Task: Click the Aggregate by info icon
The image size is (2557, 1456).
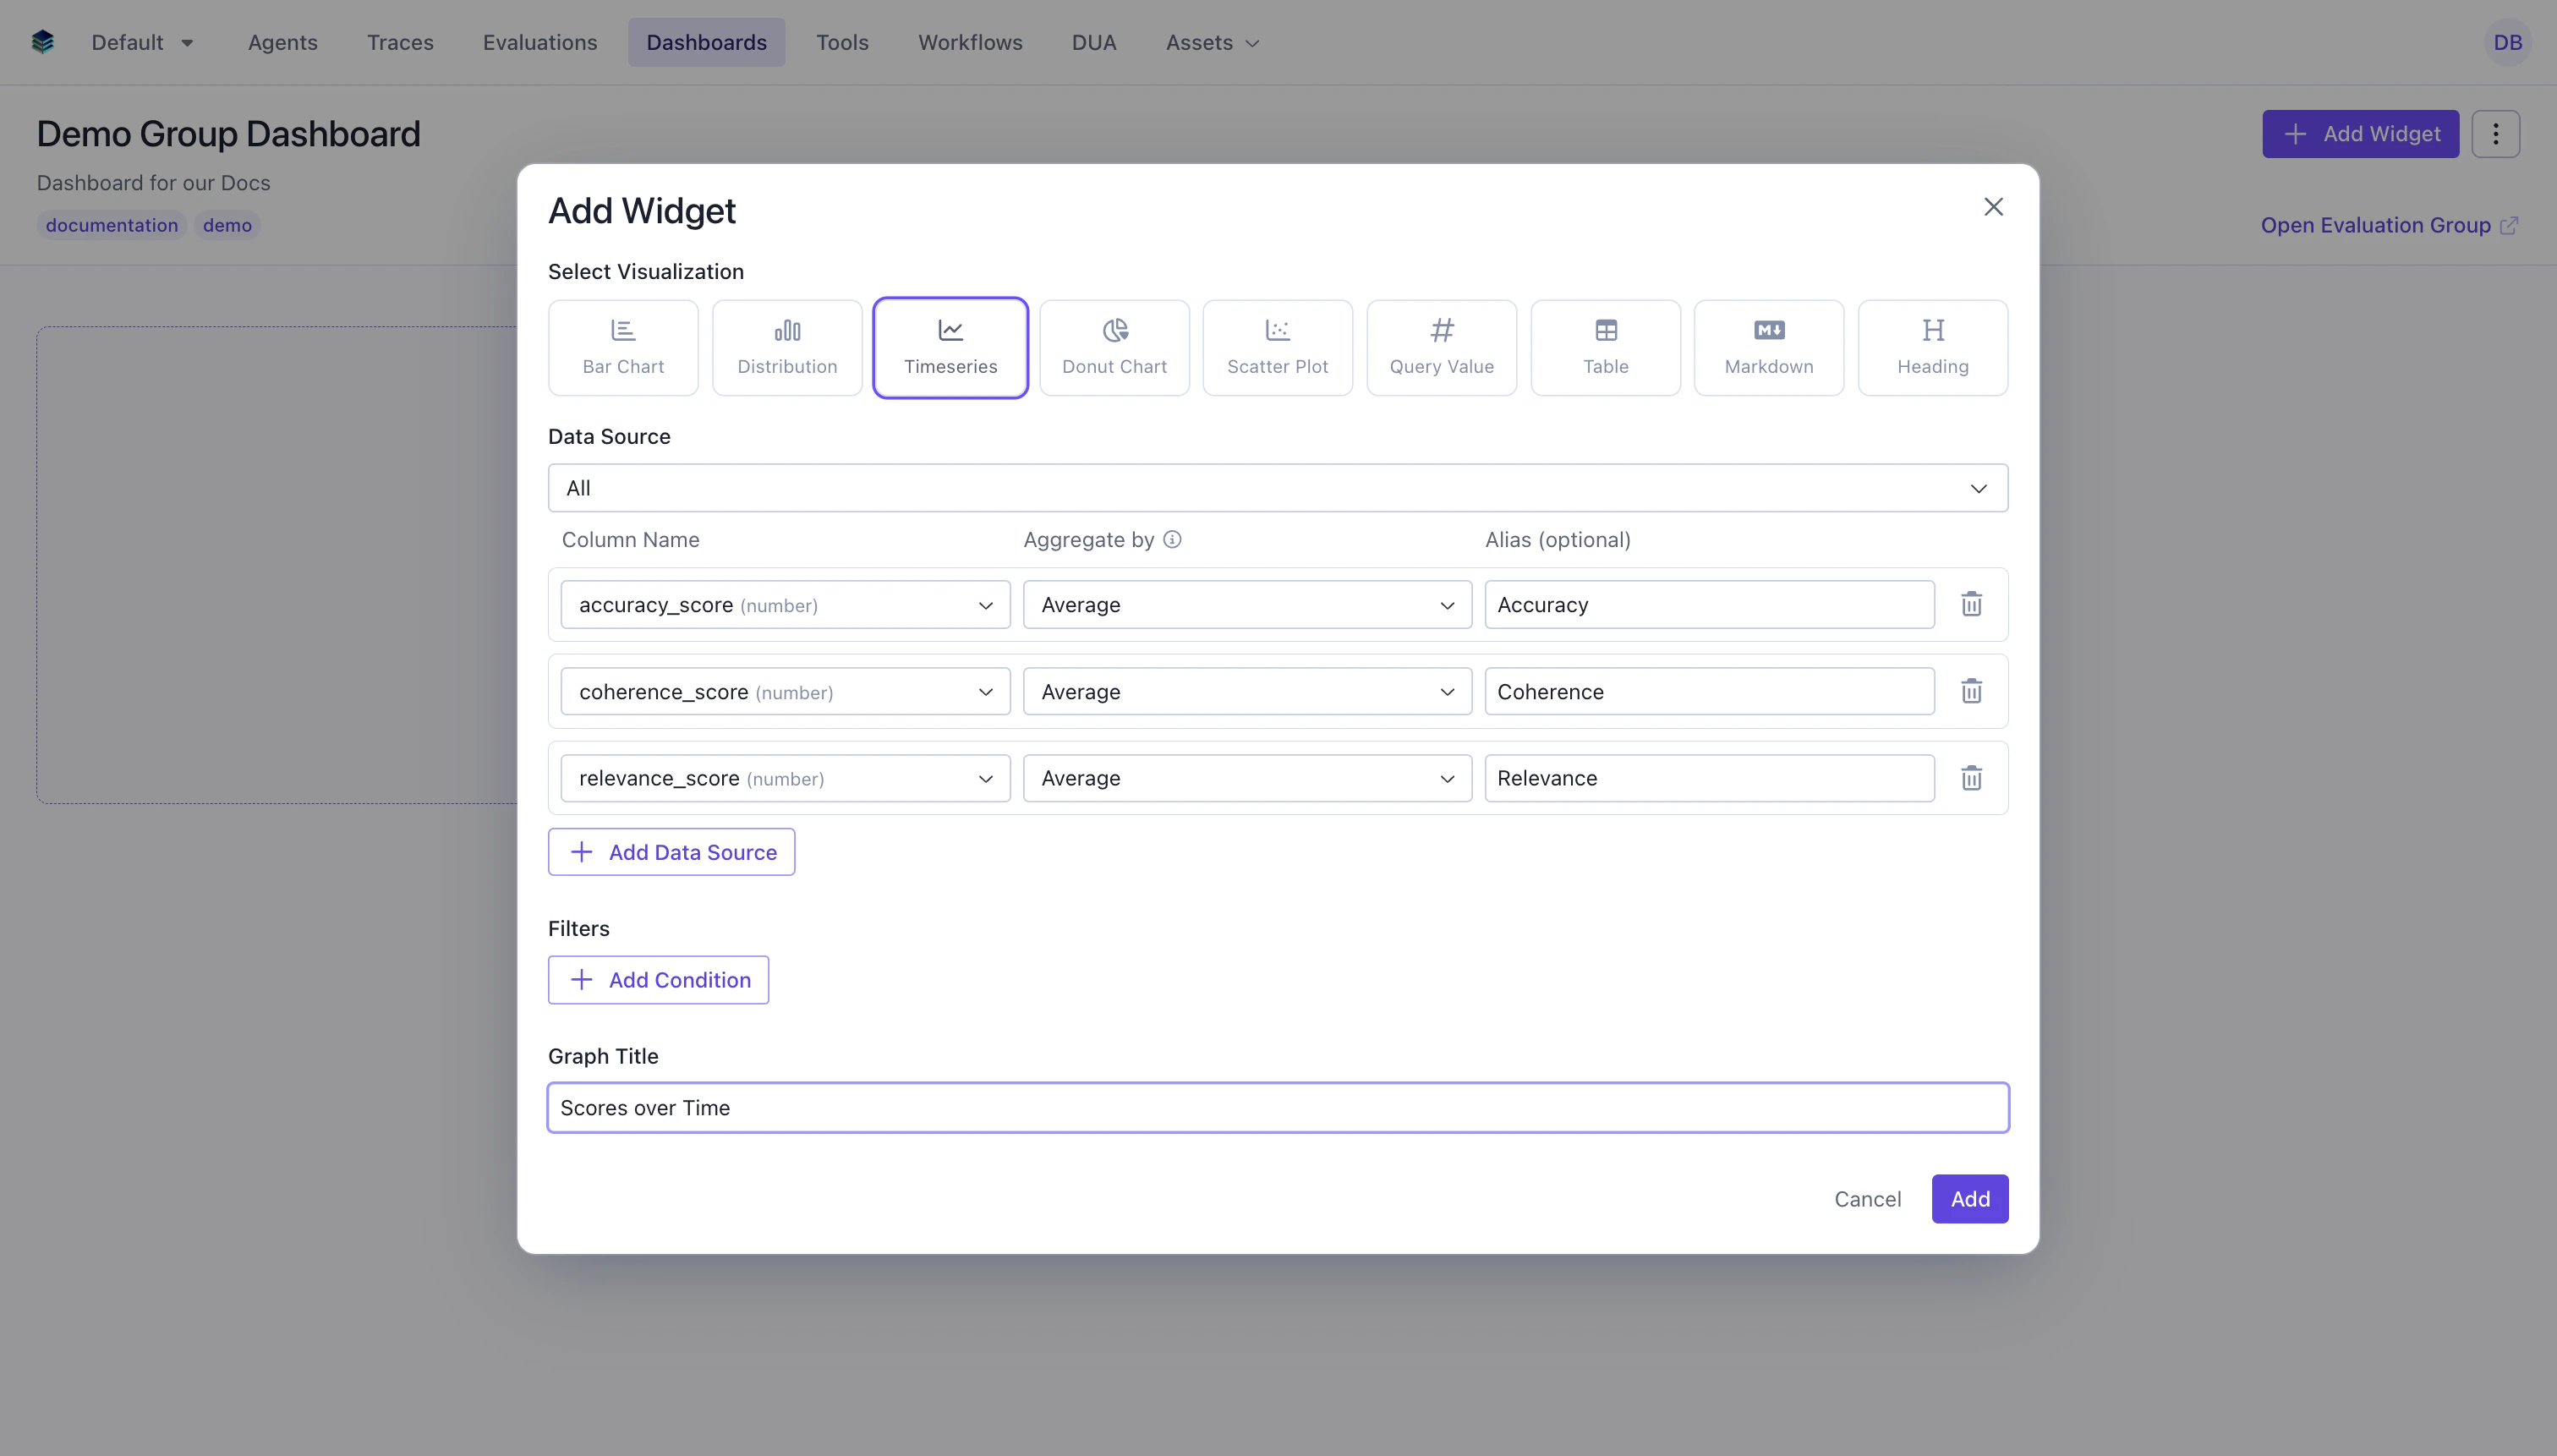Action: pos(1172,539)
